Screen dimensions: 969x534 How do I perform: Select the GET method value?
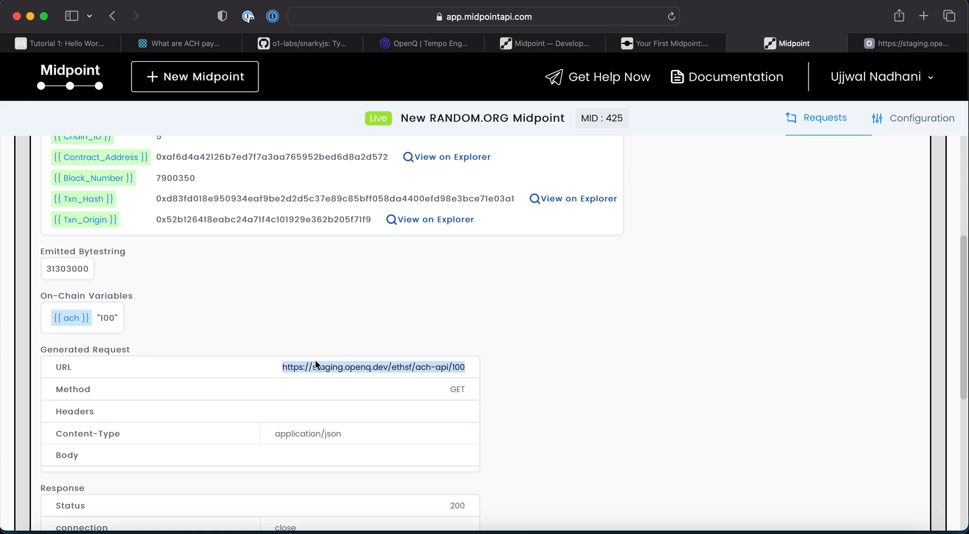[457, 389]
